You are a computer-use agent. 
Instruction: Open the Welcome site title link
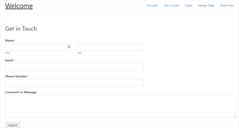coord(19,6)
